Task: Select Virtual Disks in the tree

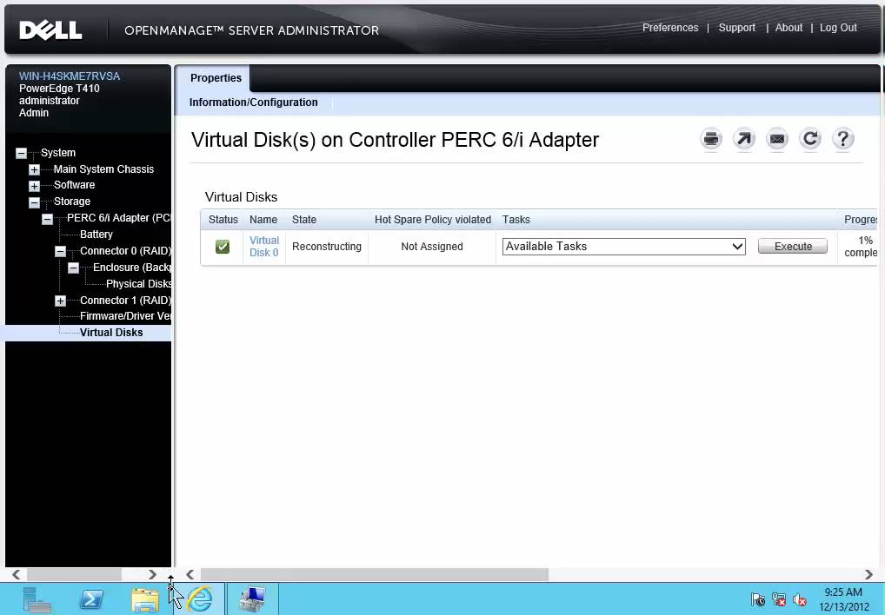Action: pos(111,333)
